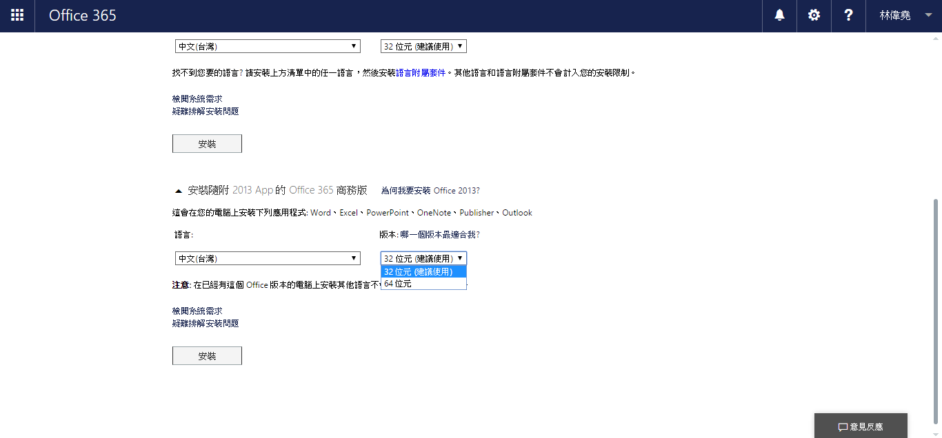This screenshot has width=942, height=438.
Task: Click the lower 安裝 button
Action: tap(207, 356)
